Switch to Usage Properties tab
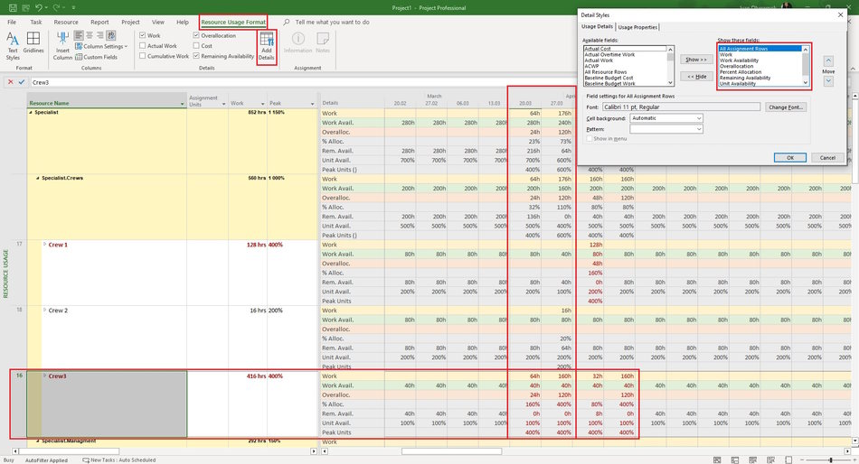This screenshot has width=859, height=464. point(637,27)
